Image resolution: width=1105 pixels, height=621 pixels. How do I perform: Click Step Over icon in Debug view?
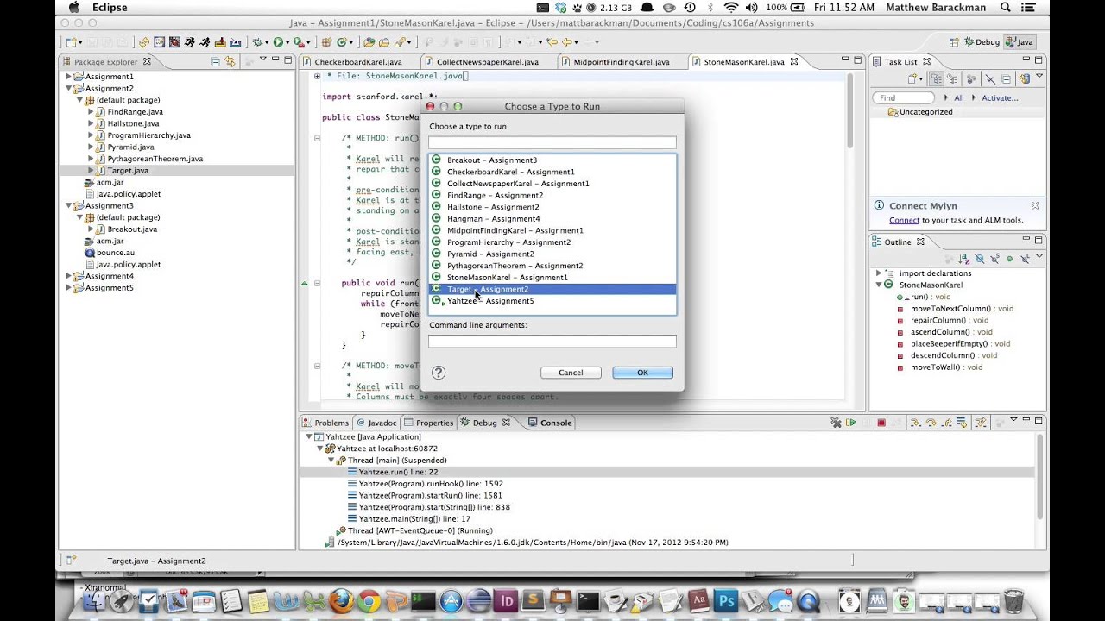click(931, 423)
